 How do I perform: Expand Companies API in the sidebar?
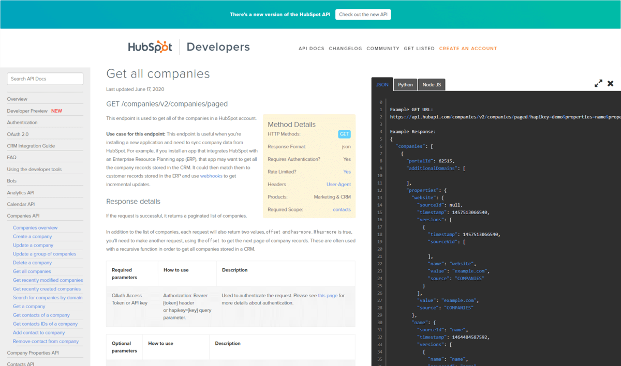click(x=23, y=216)
